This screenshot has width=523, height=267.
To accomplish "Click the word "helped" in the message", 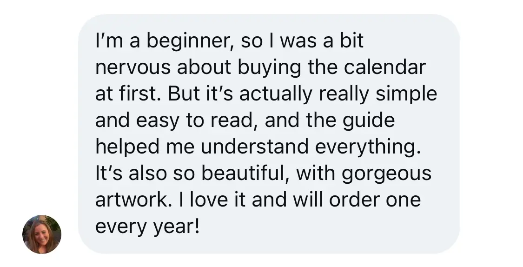I will (x=124, y=147).
